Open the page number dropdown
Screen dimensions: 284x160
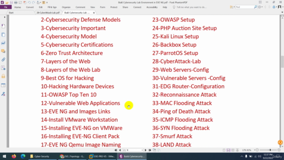click(x=142, y=150)
